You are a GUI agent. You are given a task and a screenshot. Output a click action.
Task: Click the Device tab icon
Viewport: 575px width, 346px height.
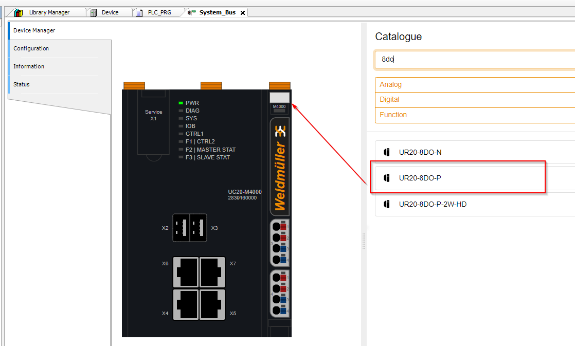[94, 13]
